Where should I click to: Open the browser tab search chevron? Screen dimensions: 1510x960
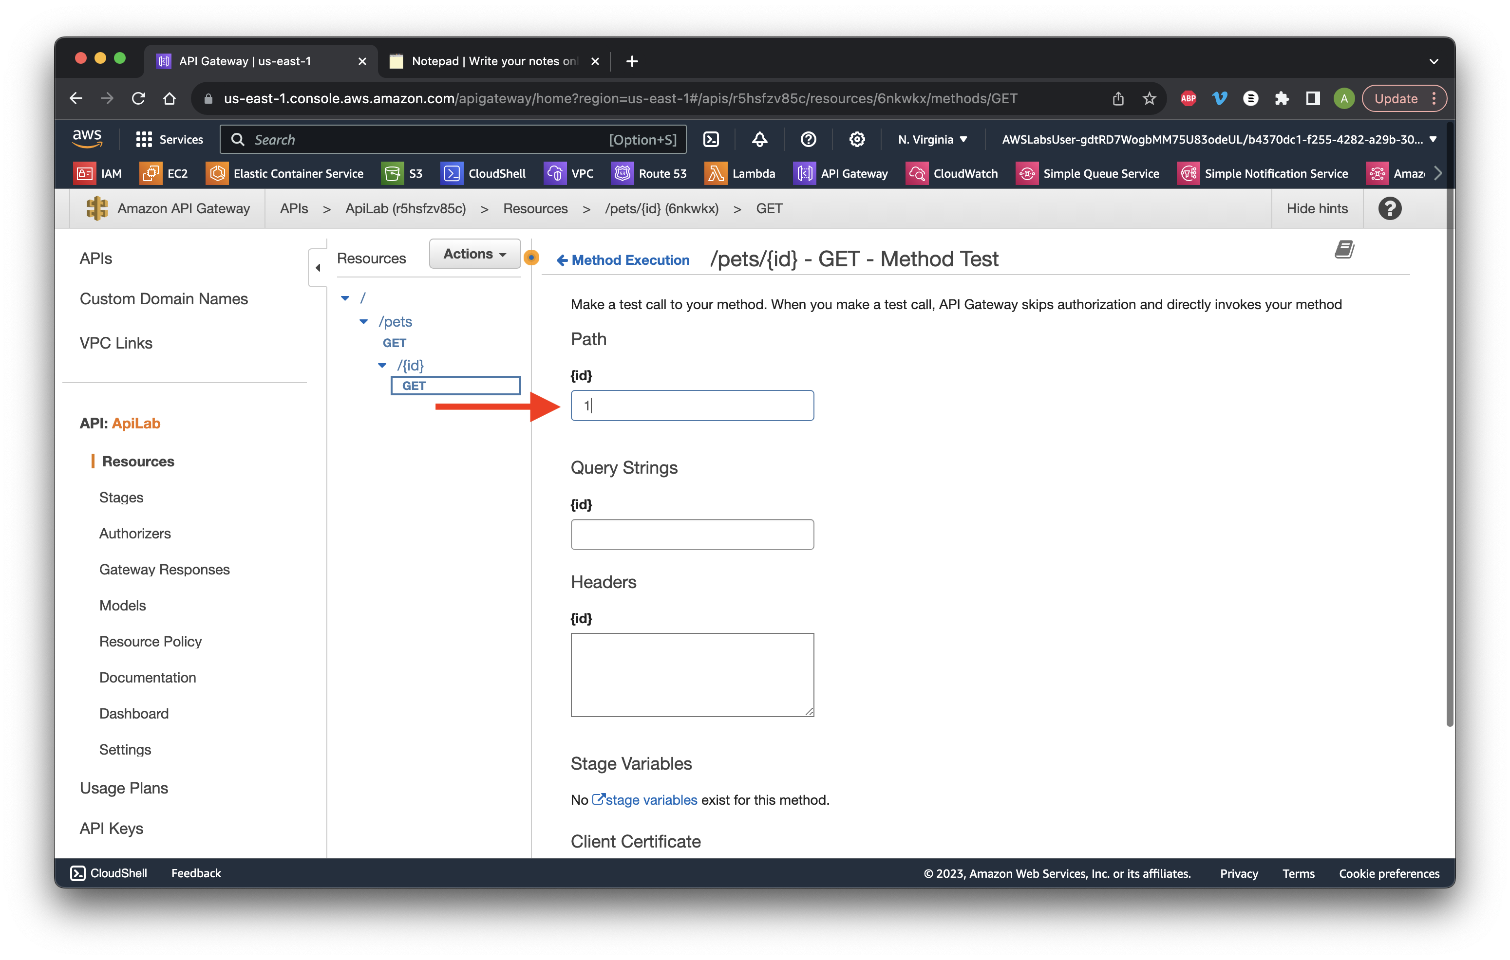1434,61
